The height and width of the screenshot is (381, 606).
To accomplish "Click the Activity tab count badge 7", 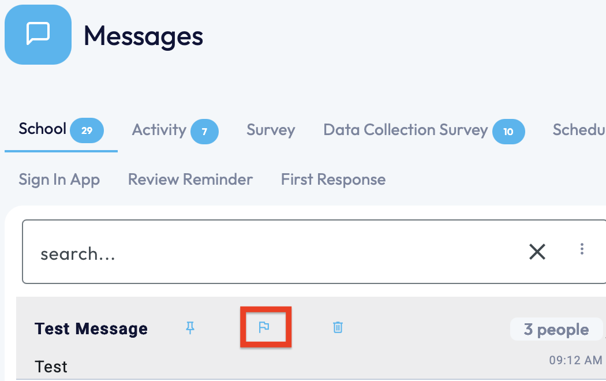I will pos(204,131).
